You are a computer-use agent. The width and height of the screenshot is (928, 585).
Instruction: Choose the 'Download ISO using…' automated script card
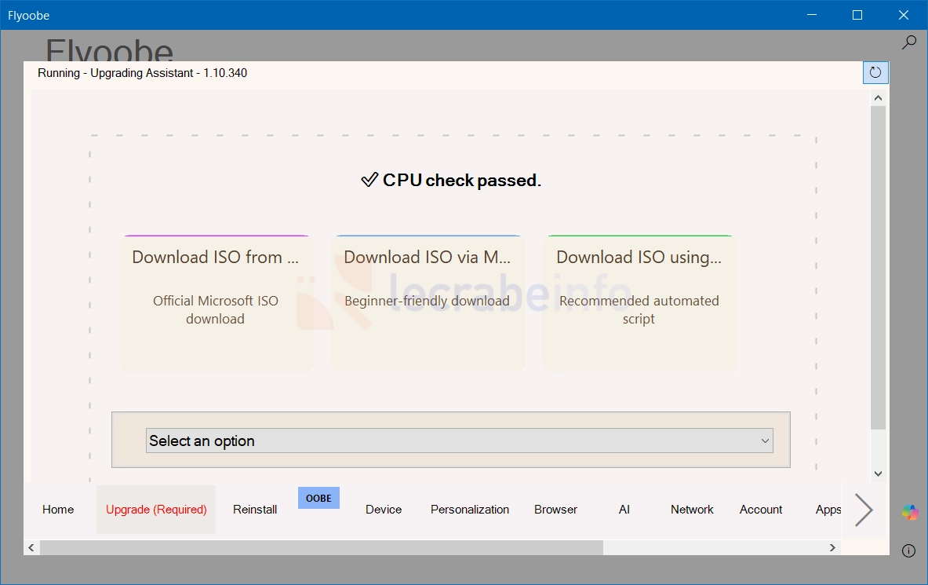(x=639, y=303)
